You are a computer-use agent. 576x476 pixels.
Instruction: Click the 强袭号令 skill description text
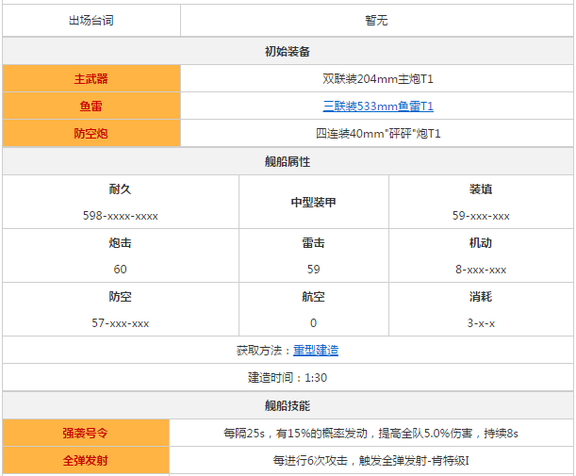[x=370, y=434]
